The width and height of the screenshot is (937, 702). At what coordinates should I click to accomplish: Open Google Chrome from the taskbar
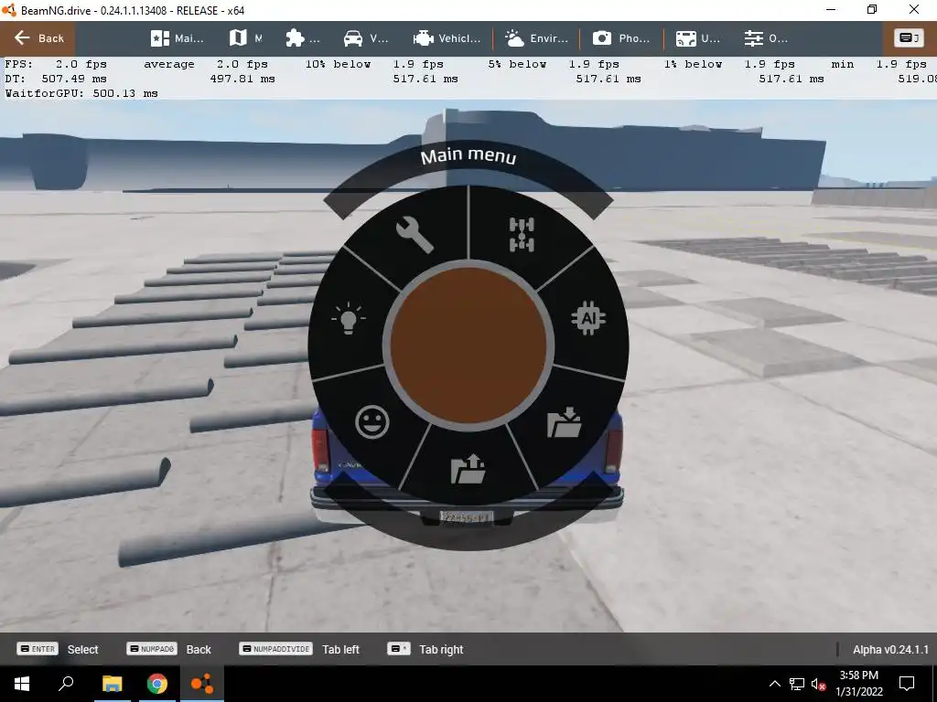[157, 684]
